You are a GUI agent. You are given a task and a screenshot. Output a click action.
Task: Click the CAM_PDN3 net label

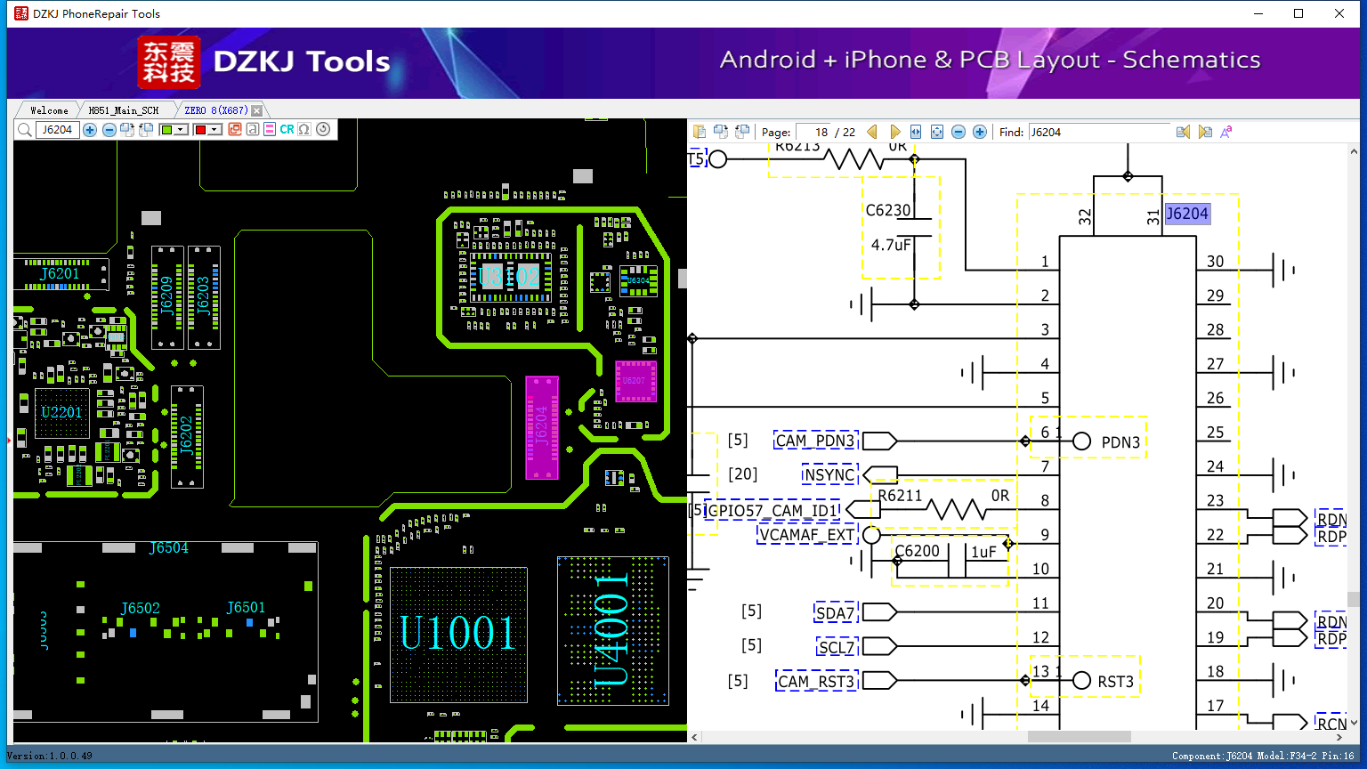[x=815, y=441]
